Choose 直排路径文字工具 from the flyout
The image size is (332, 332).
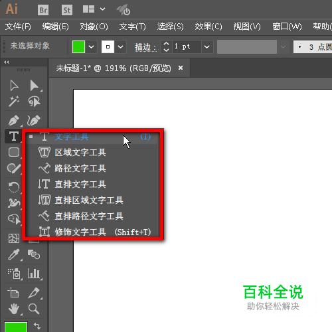[x=92, y=216]
